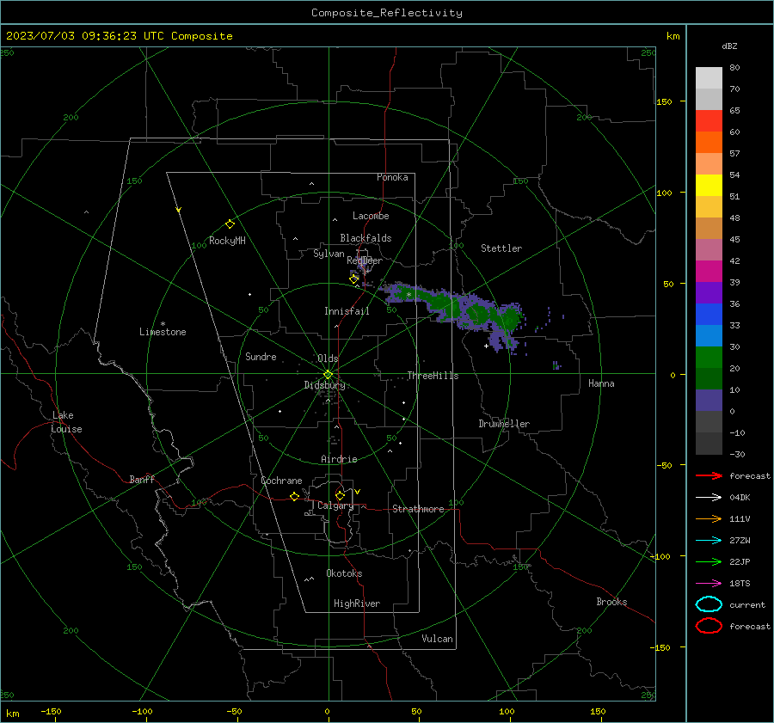Click the Calgary city label
This screenshot has width=774, height=723.
tap(335, 505)
